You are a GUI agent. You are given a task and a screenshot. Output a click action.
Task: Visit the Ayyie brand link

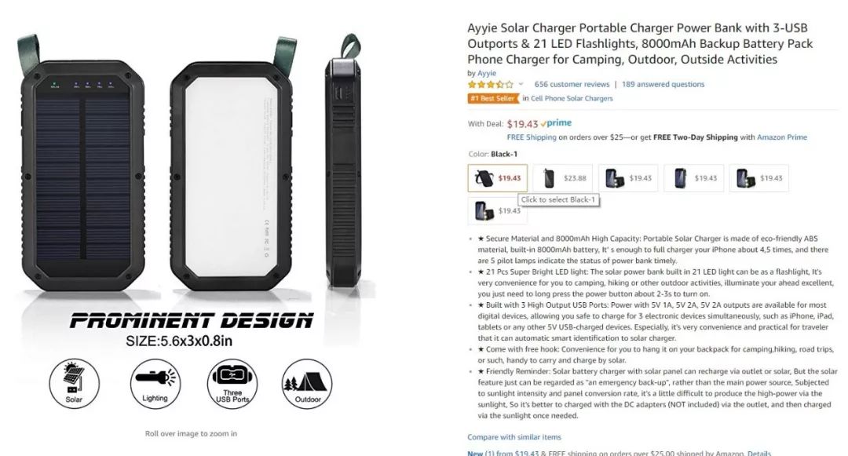pyautogui.click(x=487, y=73)
